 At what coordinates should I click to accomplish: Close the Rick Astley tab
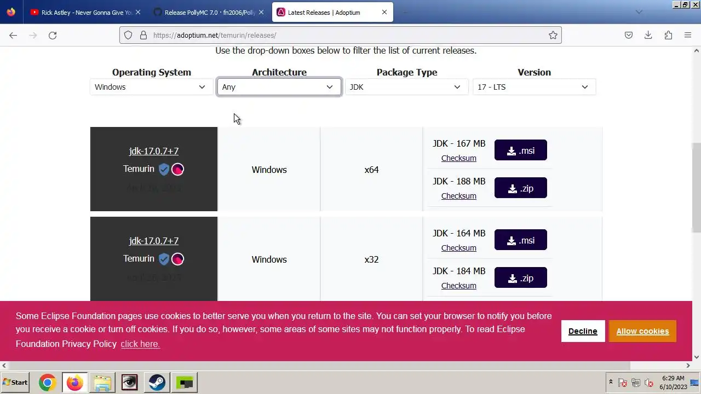[137, 12]
